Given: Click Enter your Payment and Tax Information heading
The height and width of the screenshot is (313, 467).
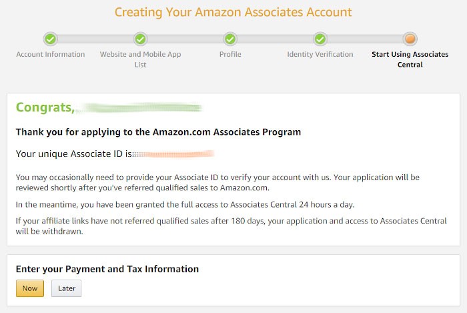Looking at the screenshot, I should 107,269.
